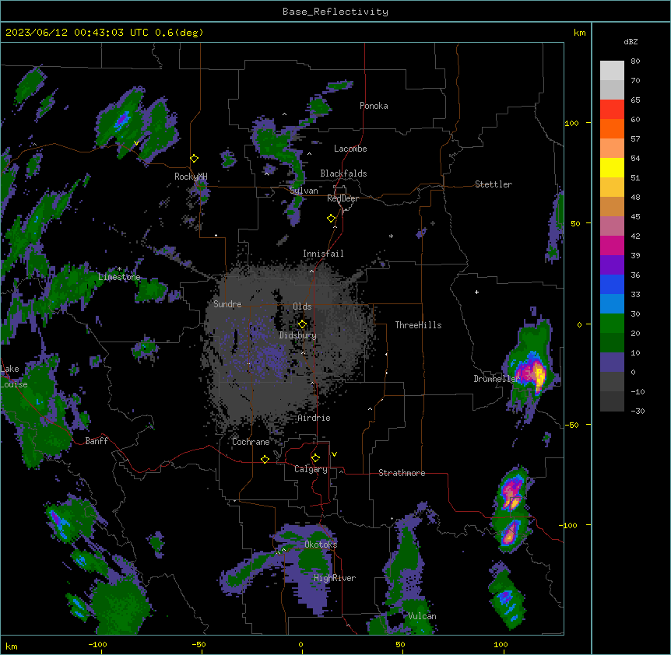Click the Base_Reflectivity title
Viewport: 671px width, 655px height.
coord(335,12)
